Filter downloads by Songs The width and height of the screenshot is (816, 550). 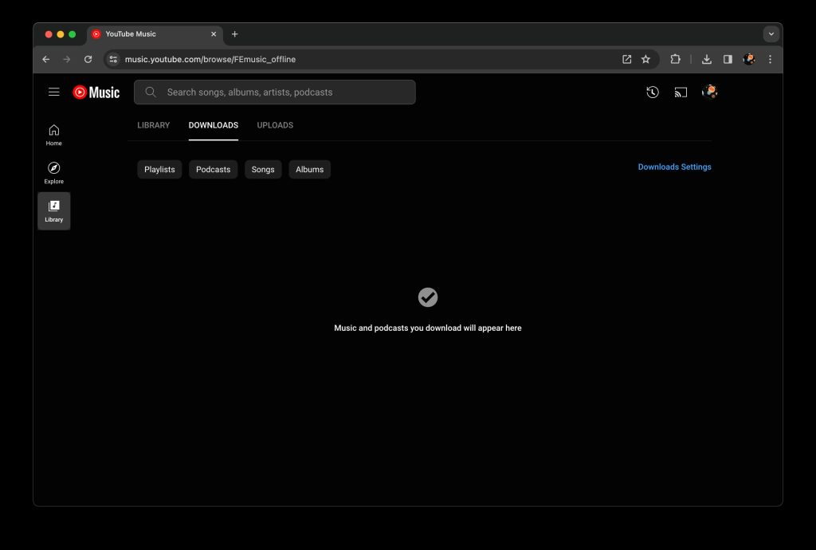pos(263,170)
